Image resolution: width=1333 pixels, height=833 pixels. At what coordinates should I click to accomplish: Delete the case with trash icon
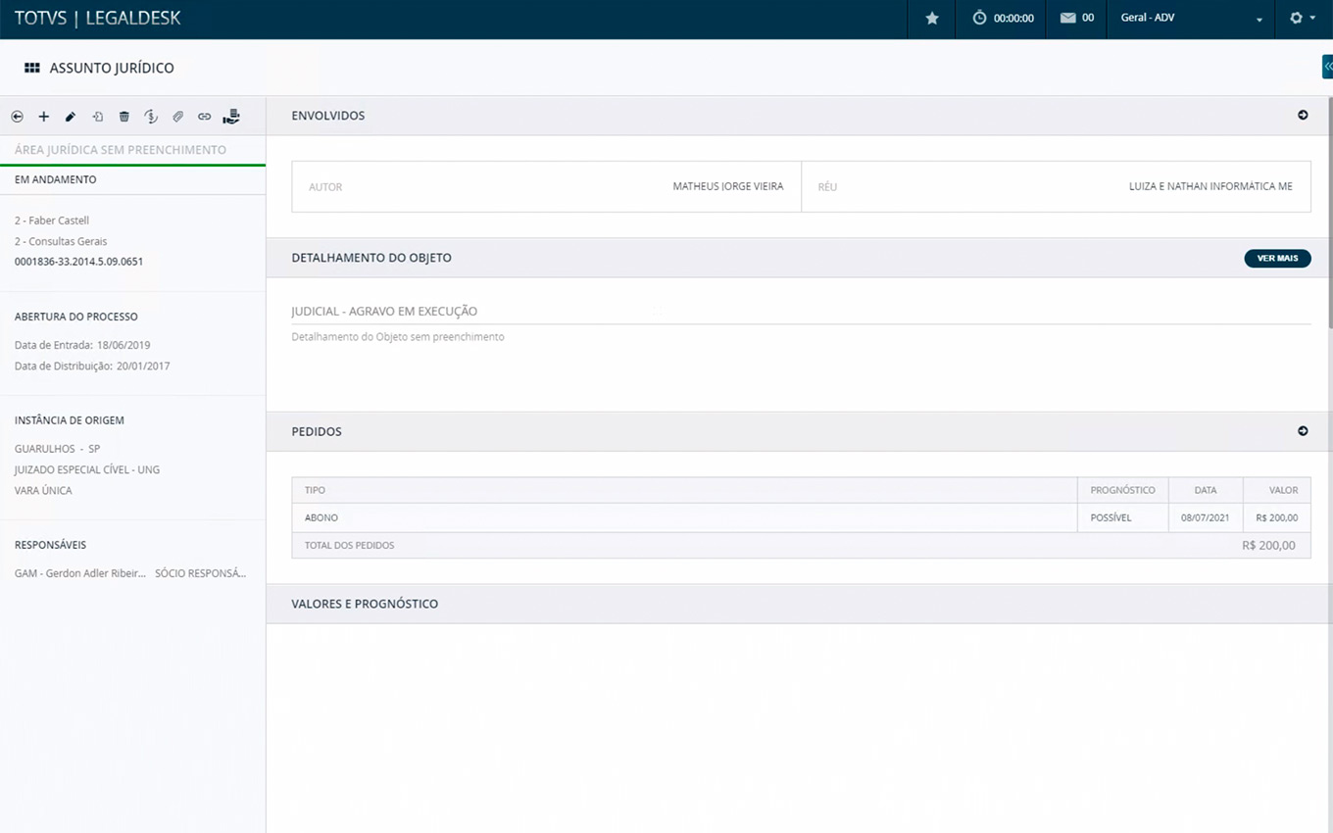click(124, 117)
